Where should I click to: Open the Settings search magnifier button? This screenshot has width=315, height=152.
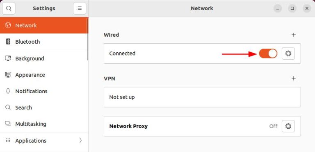pyautogui.click(x=9, y=9)
